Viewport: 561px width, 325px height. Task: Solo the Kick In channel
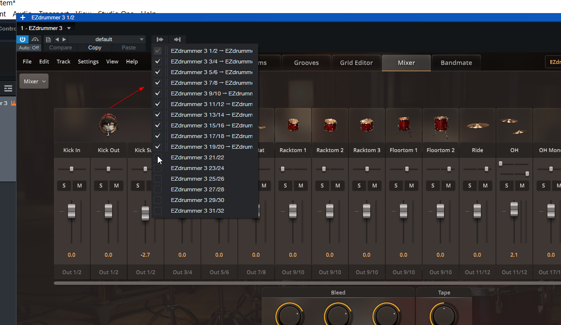coord(64,186)
